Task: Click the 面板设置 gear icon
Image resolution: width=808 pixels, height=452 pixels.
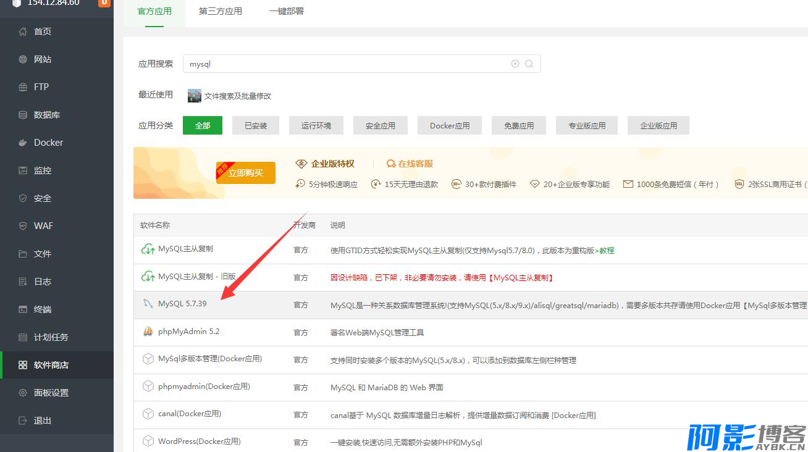Action: click(x=23, y=393)
